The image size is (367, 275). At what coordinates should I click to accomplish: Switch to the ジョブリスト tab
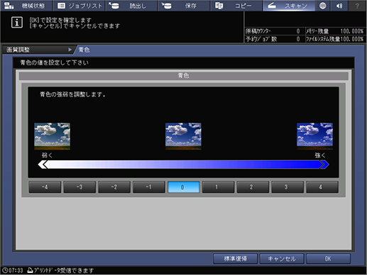(x=79, y=6)
